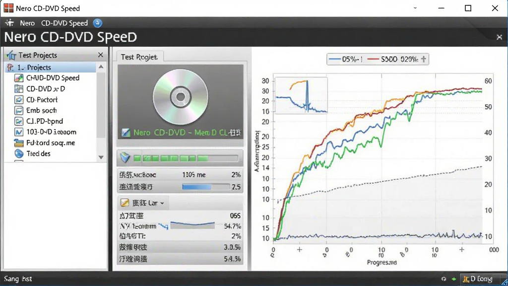508x286 pixels.
Task: Click the 05S value row
Action: pos(180,215)
